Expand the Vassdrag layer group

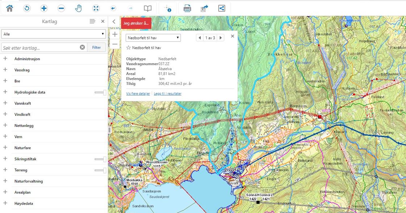click(5, 70)
